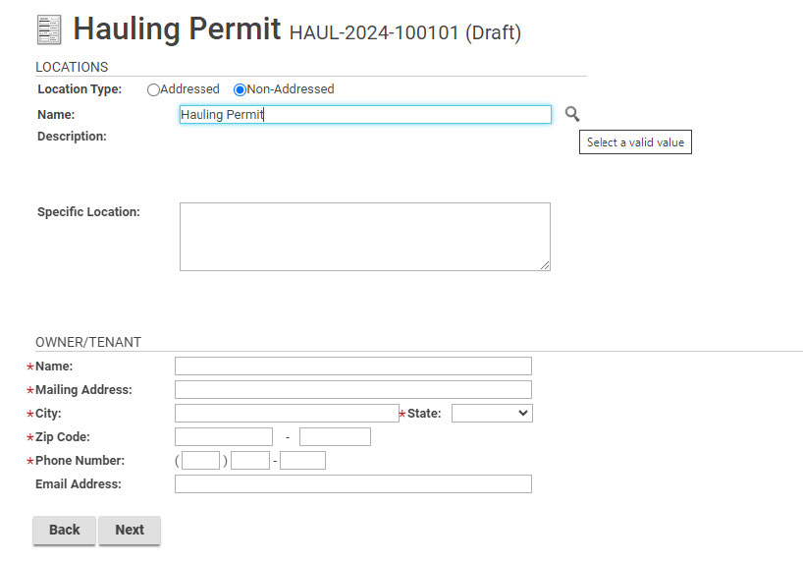This screenshot has width=803, height=564.
Task: Open the State dropdown
Action: [492, 414]
